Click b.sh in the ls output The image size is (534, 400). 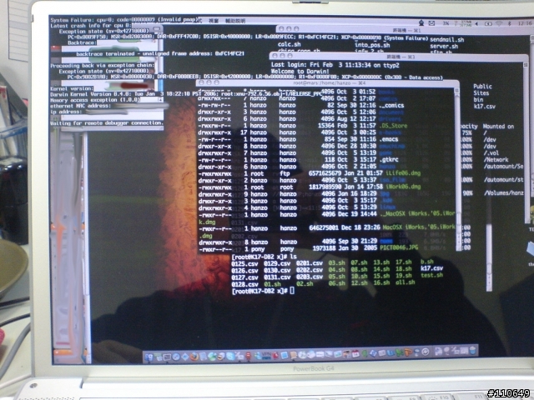(x=427, y=262)
